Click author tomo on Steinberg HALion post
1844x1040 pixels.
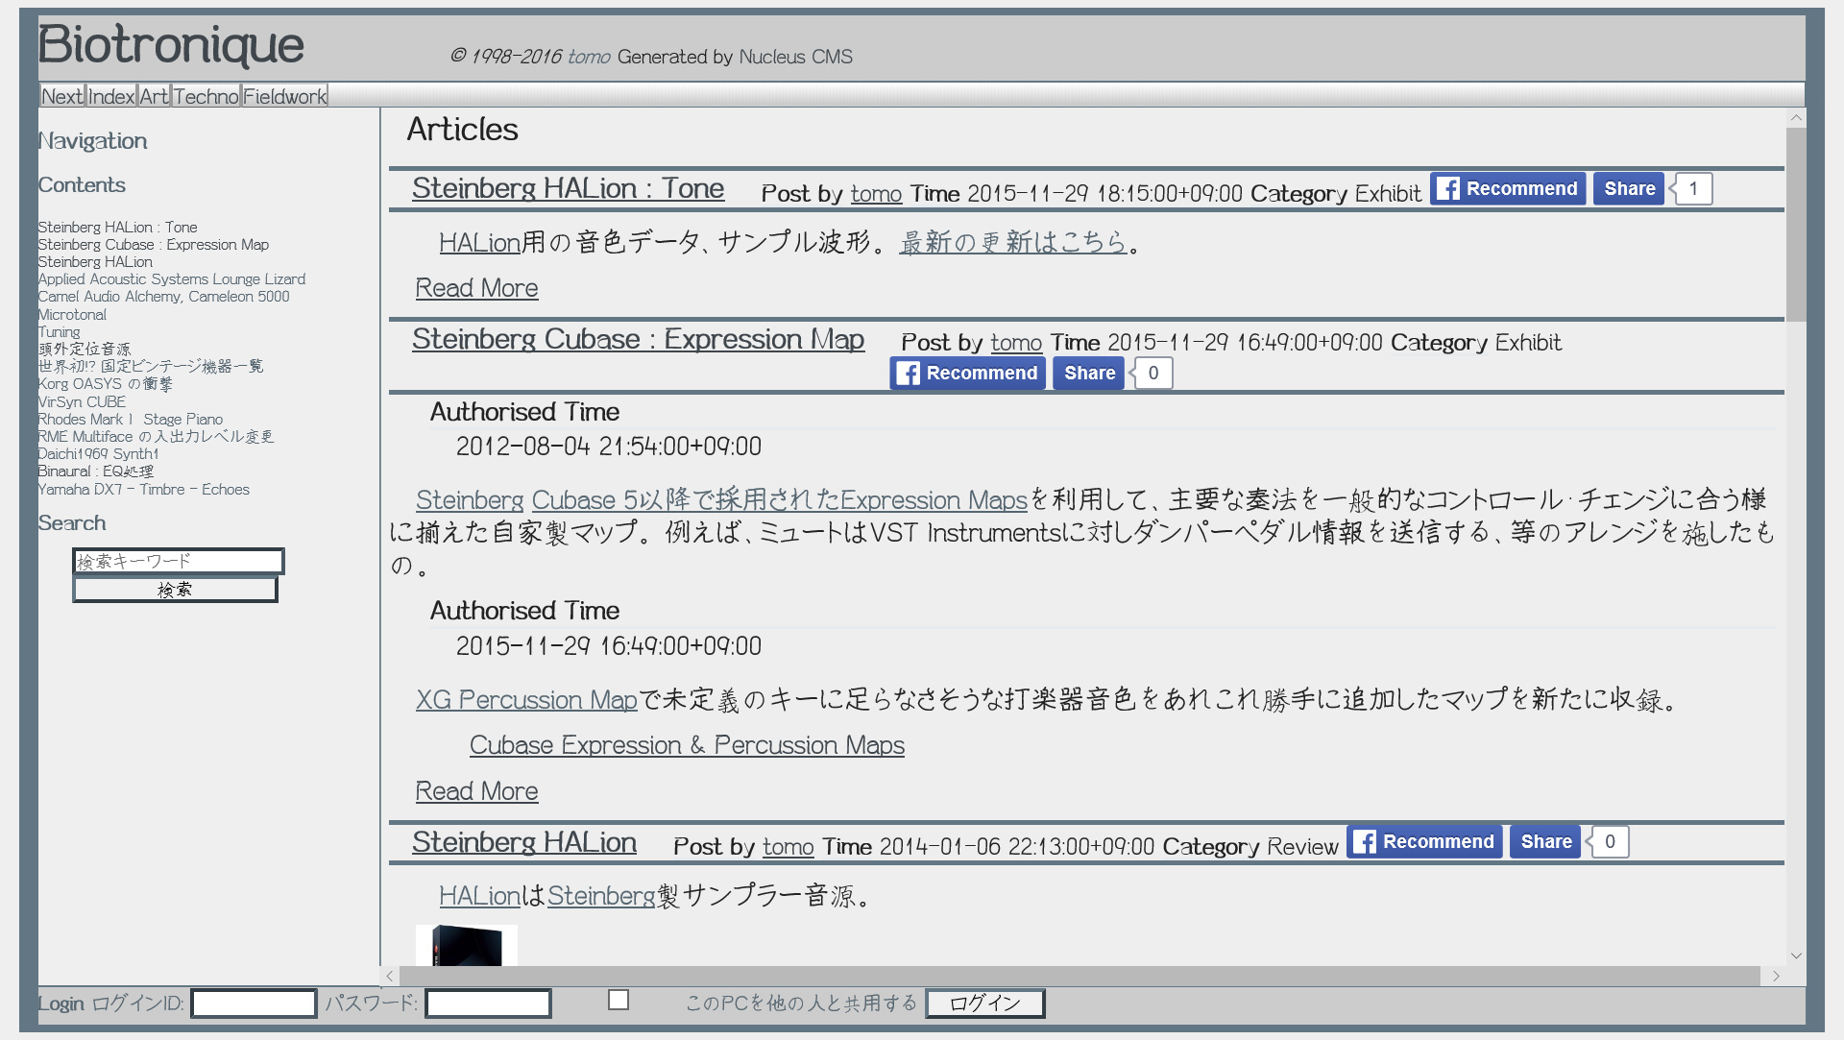click(x=789, y=847)
